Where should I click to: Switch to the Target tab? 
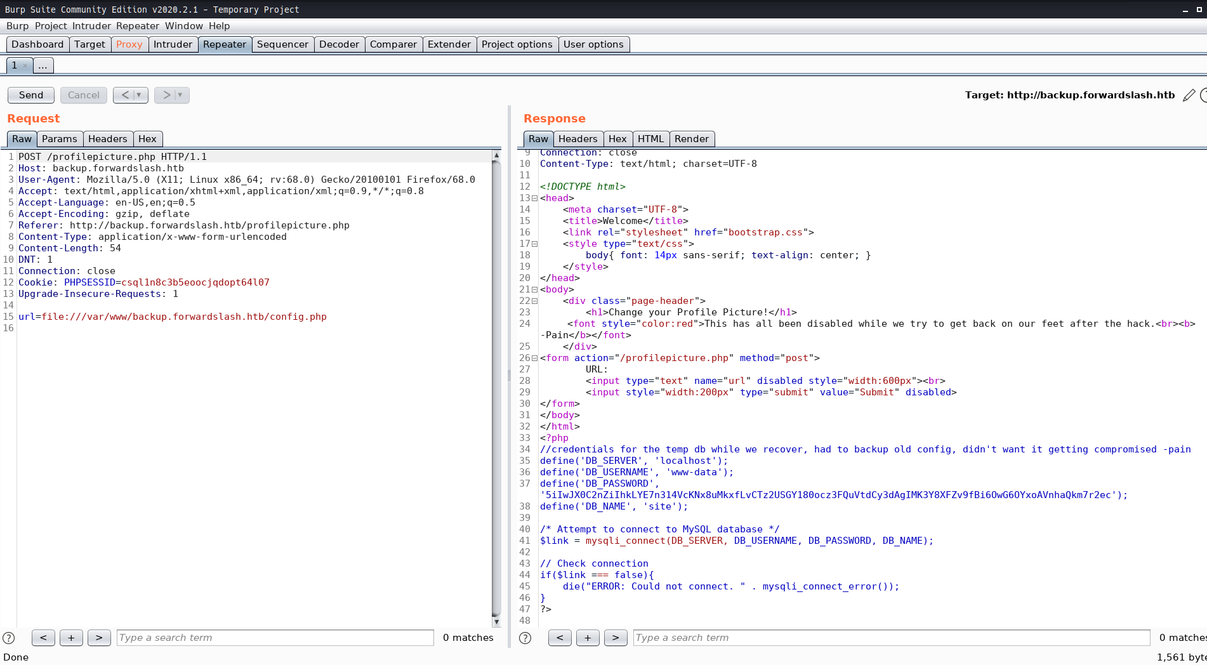coord(89,44)
